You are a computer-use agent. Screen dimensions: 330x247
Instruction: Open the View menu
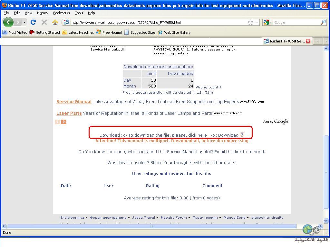[28, 13]
